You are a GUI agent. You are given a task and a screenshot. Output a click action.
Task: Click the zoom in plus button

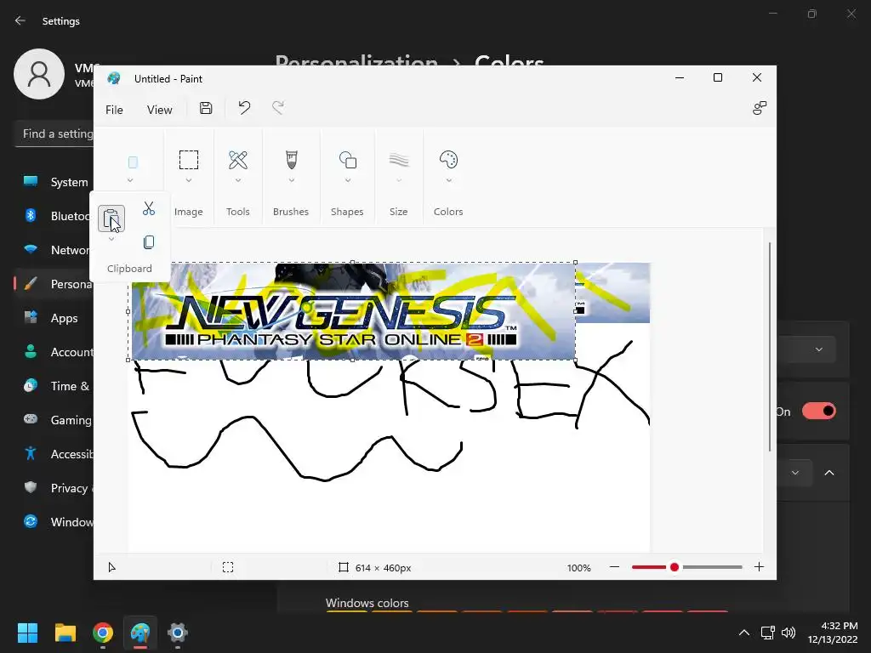pyautogui.click(x=759, y=567)
